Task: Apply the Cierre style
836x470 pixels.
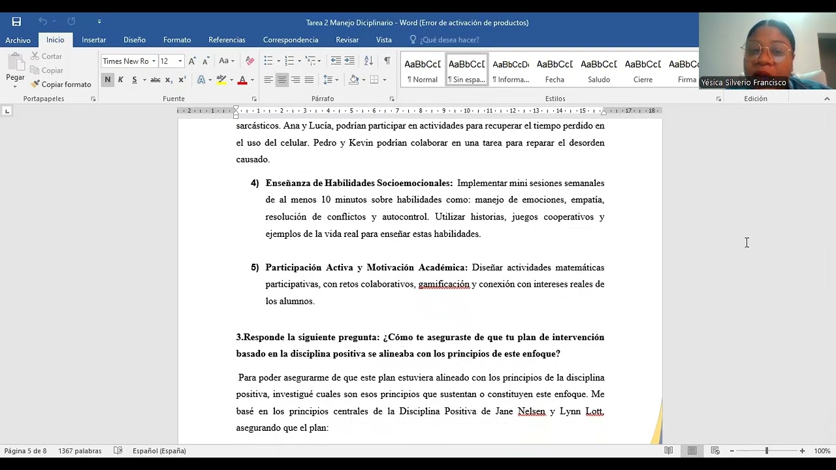Action: (x=643, y=70)
